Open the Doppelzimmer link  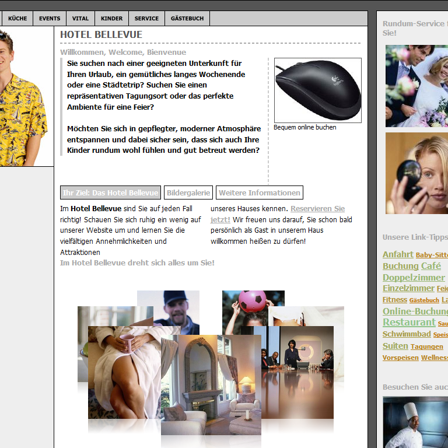click(x=414, y=278)
